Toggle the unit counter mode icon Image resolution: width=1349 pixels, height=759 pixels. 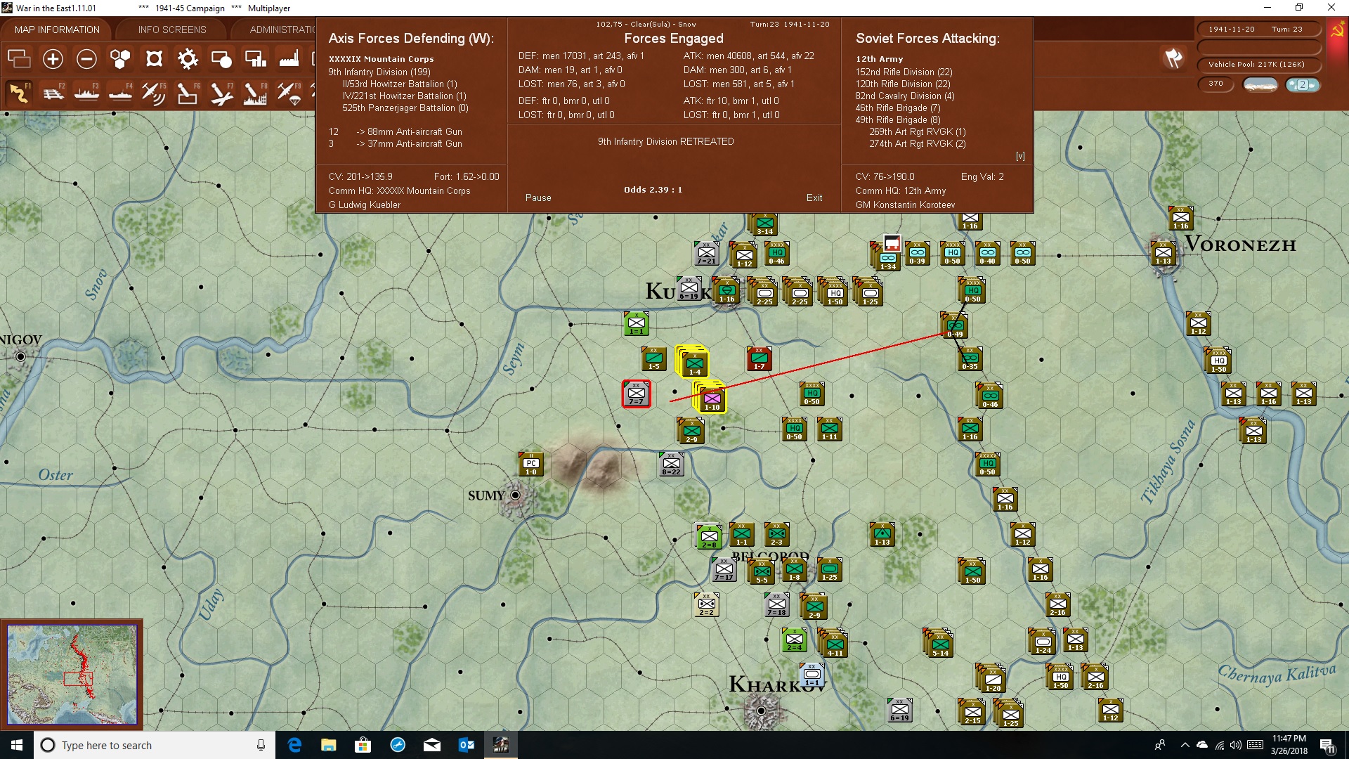pyautogui.click(x=19, y=59)
